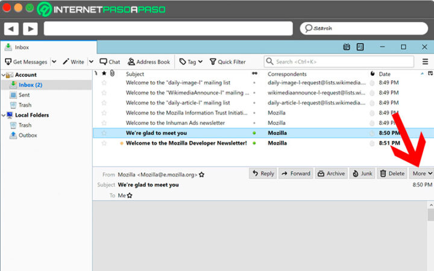Mark the selected message as Junk
Viewport: 434px width, 271px height.
click(x=362, y=173)
